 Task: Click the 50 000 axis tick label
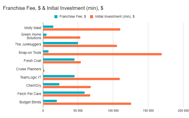click(78, 110)
